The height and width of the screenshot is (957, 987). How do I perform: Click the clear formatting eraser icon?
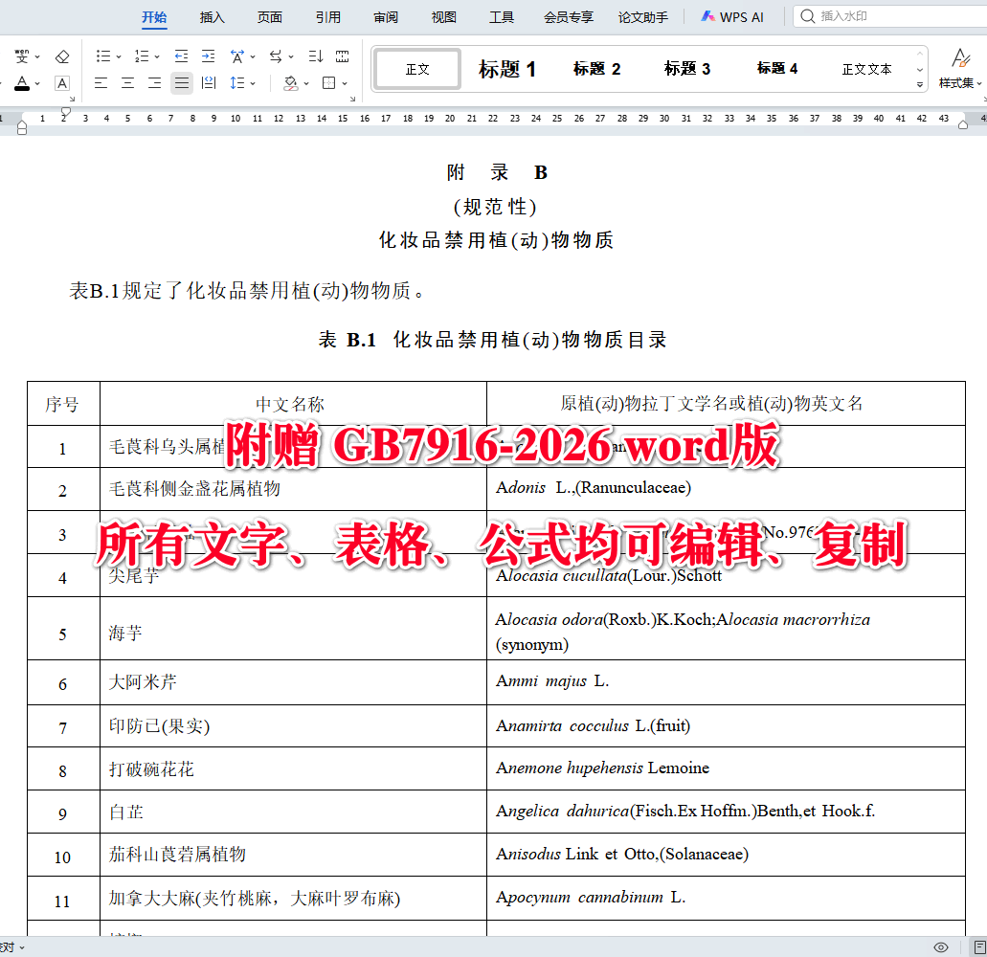61,56
